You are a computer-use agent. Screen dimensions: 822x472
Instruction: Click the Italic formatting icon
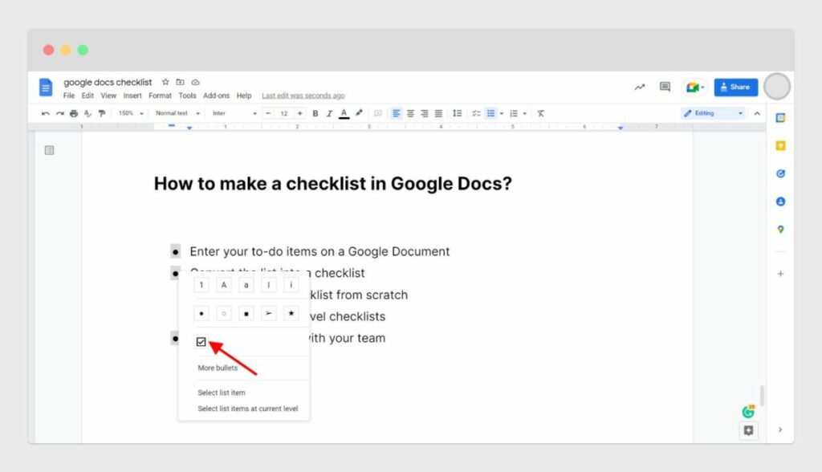pos(329,112)
